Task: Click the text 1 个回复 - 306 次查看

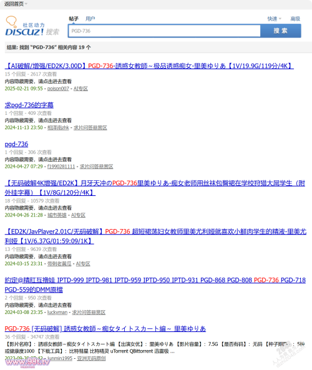Action: click(x=28, y=152)
